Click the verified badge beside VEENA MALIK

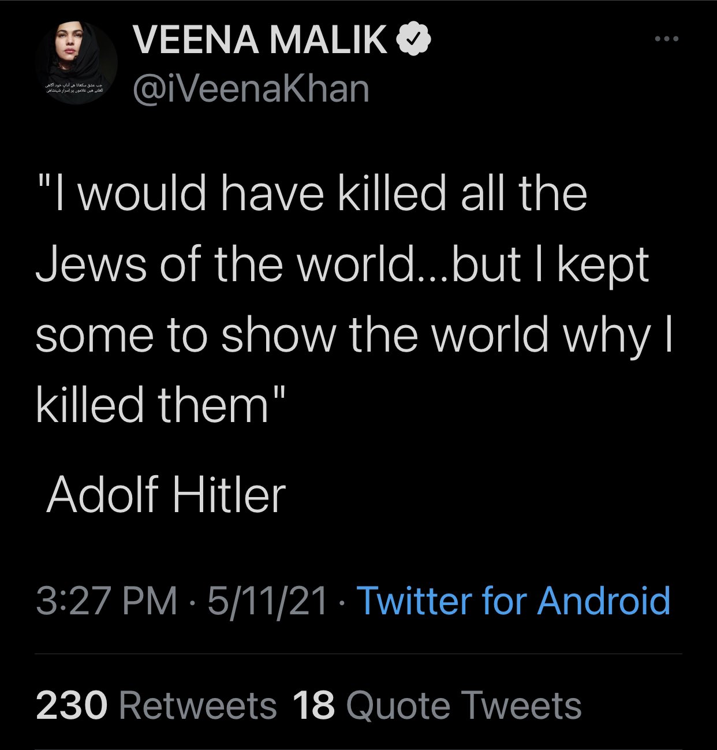(413, 39)
